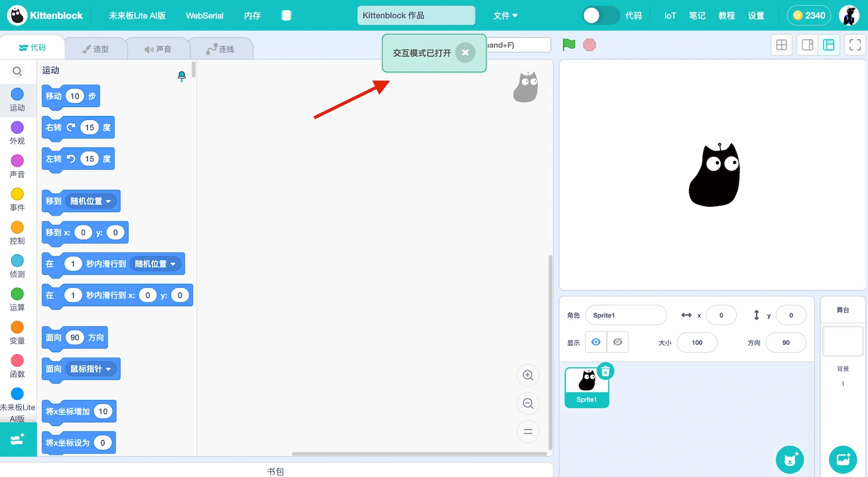Delete Sprite1 using the trash icon
868x477 pixels.
point(605,371)
